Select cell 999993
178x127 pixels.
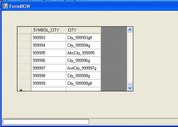pyautogui.click(x=49, y=38)
